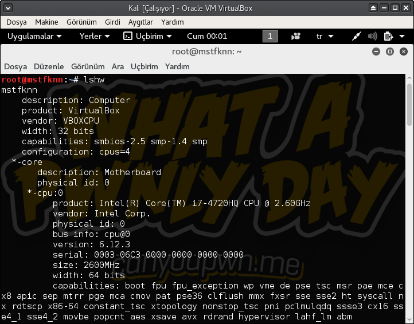Click the terminal icon beside Uçbirim

coord(128,36)
